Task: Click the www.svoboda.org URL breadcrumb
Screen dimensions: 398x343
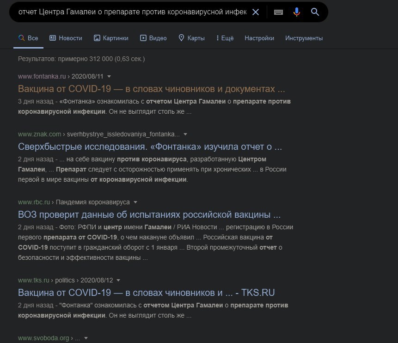Action: (49, 338)
